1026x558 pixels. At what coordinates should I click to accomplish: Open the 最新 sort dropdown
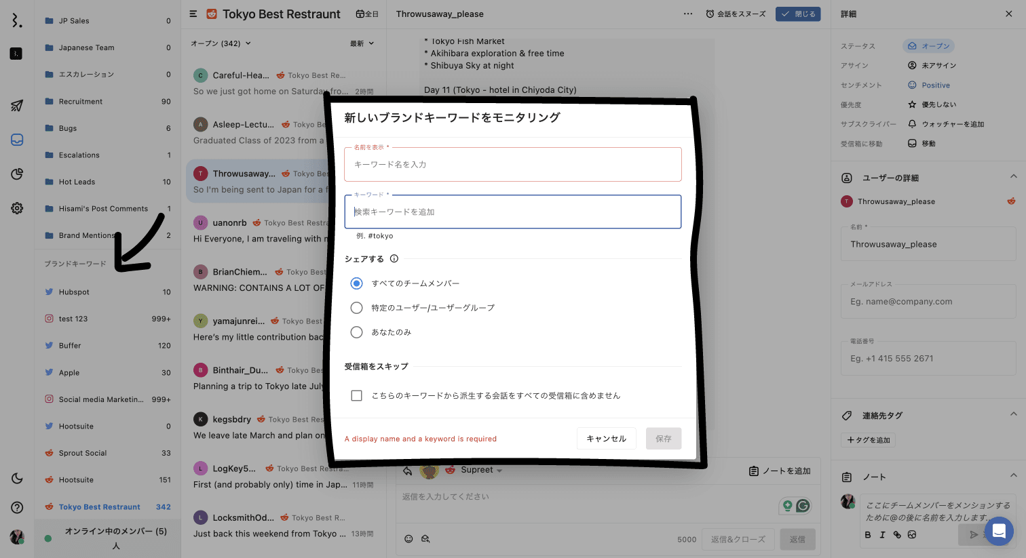coord(362,43)
